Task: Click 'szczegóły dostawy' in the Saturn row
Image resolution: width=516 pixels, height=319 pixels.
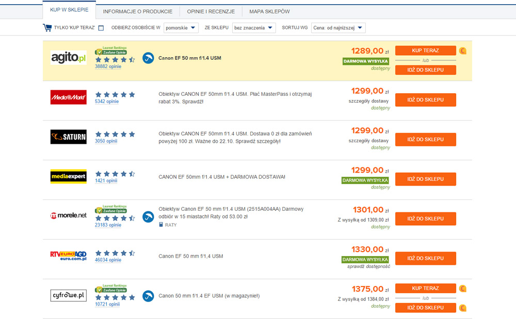Action: tap(368, 141)
